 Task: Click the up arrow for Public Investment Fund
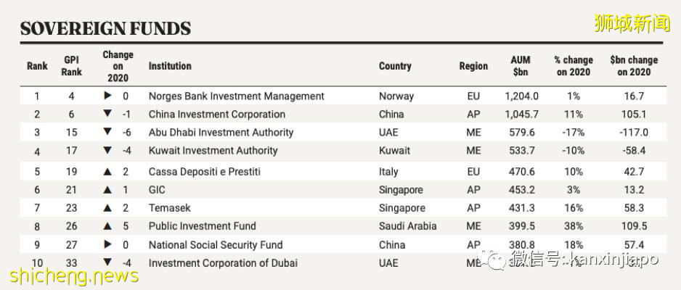107,226
